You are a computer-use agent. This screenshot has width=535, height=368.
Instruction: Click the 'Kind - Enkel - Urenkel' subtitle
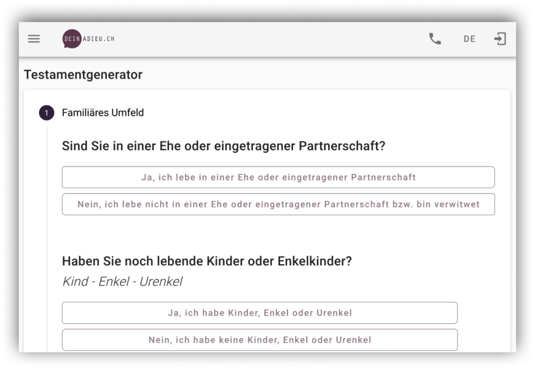tap(122, 282)
